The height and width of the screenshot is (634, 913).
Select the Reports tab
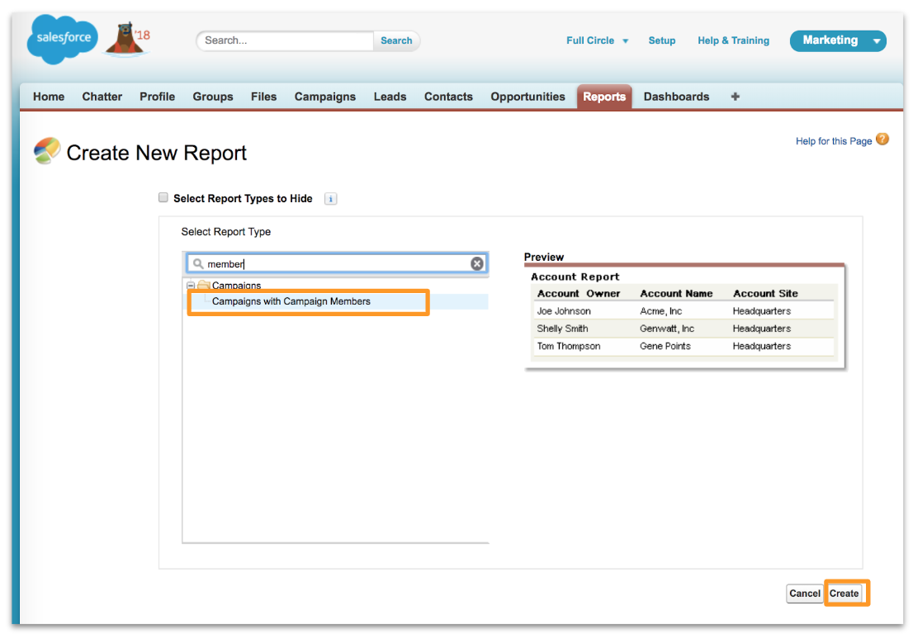(x=603, y=97)
